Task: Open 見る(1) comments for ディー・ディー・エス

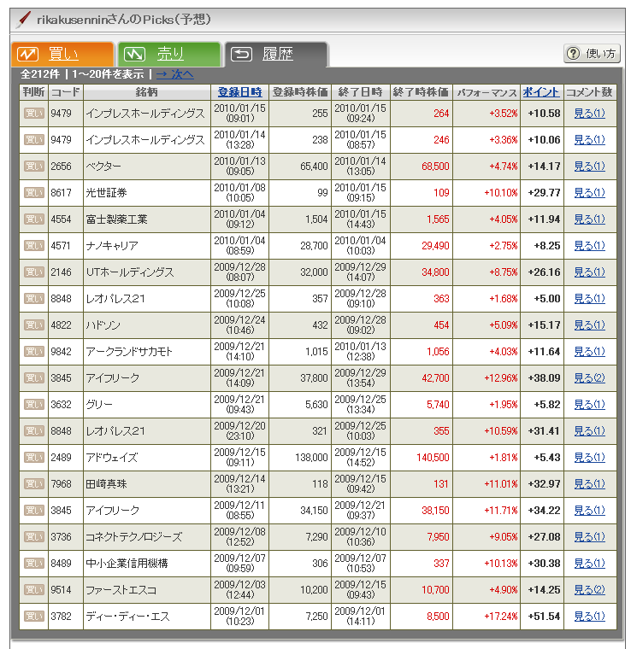Action: pyautogui.click(x=590, y=617)
